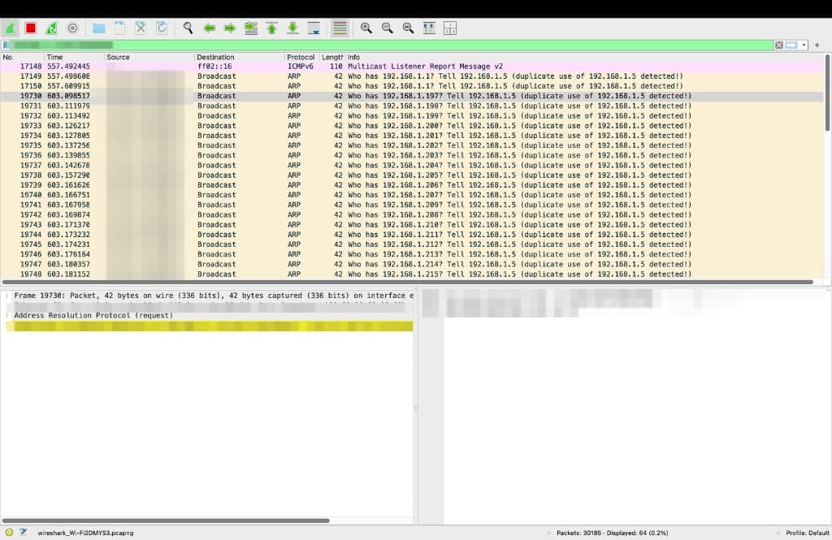The image size is (832, 540).
Task: Click Packets: 30186 Displayed: 64 status text
Action: [613, 534]
